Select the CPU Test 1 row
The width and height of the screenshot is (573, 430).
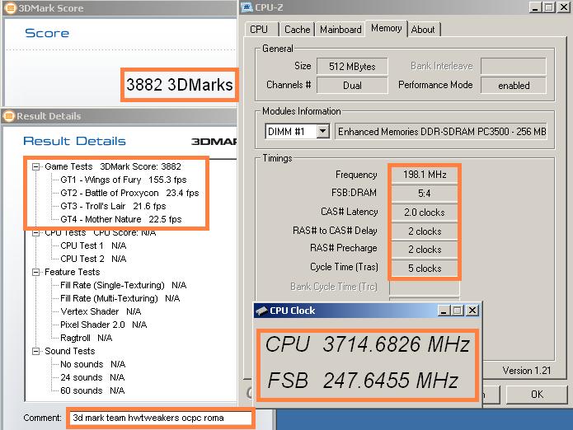coord(93,245)
